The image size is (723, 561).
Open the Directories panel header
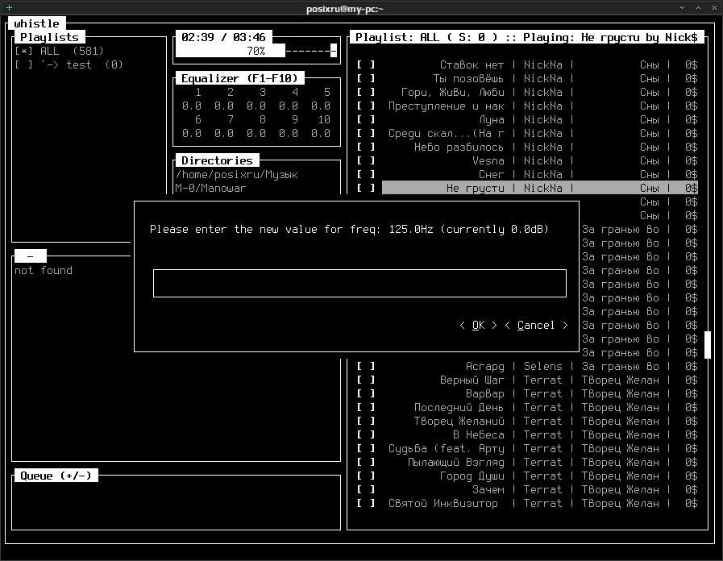[217, 161]
